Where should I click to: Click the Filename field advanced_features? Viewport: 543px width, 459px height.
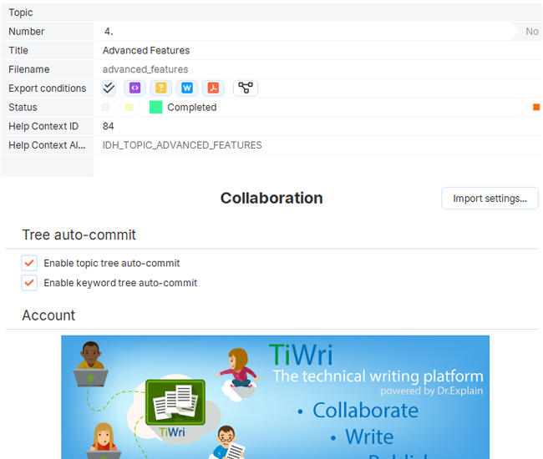[x=317, y=69]
